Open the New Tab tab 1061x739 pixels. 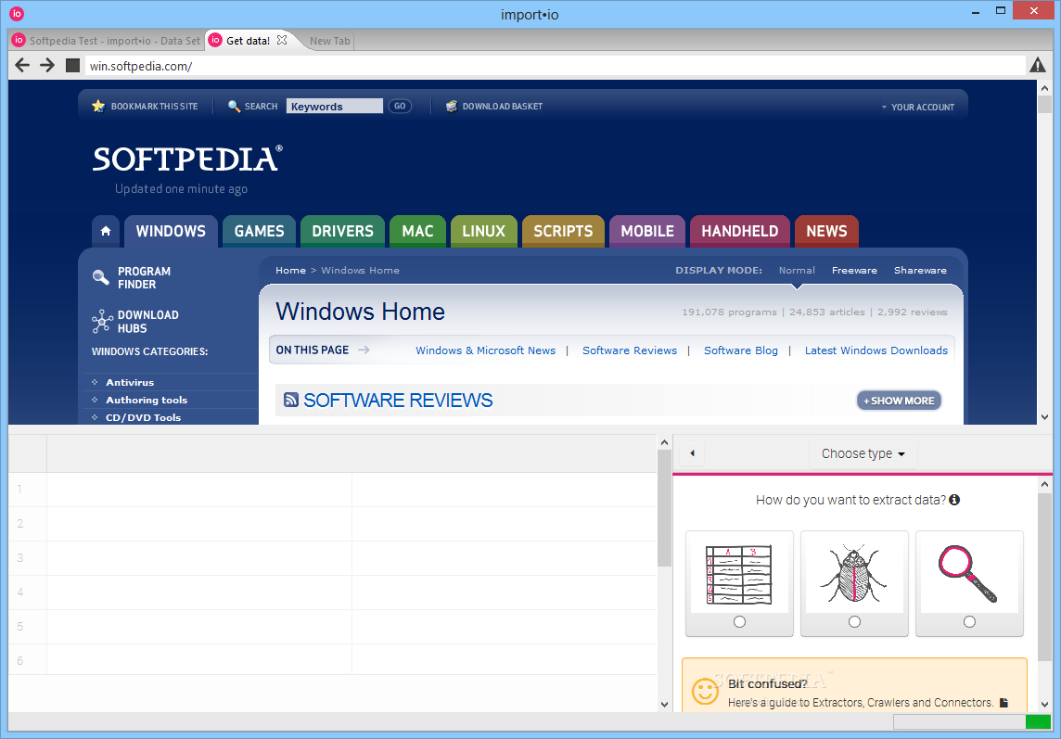click(x=329, y=41)
